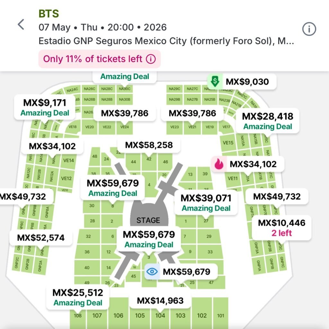The width and height of the screenshot is (329, 329).
Task: Tap the MX$52,574 price label
Action: (x=41, y=238)
